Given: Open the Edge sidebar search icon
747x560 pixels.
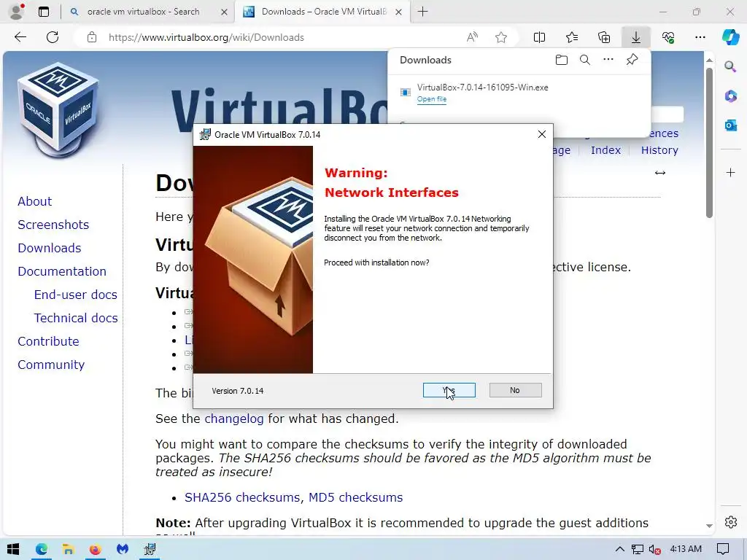Looking at the screenshot, I should pos(730,66).
